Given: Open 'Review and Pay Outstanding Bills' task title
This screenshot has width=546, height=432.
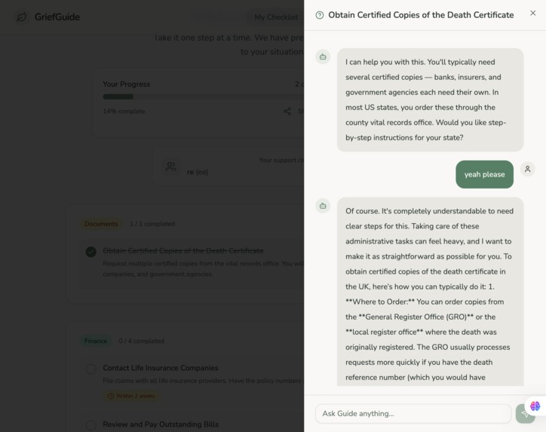Looking at the screenshot, I should point(161,424).
